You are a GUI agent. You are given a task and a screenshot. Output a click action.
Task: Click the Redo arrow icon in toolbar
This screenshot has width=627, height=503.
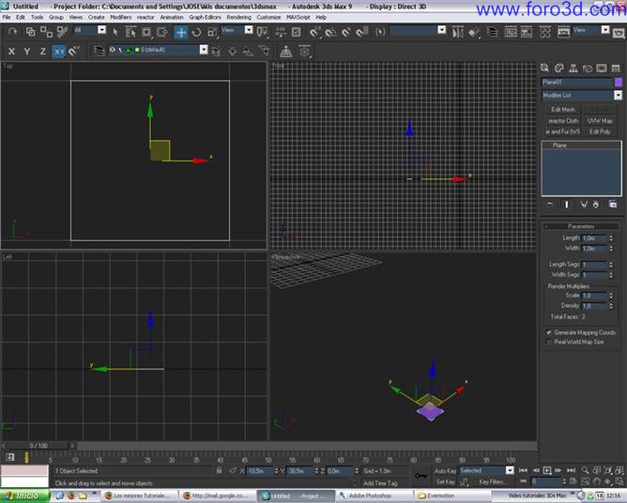[x=12, y=31]
